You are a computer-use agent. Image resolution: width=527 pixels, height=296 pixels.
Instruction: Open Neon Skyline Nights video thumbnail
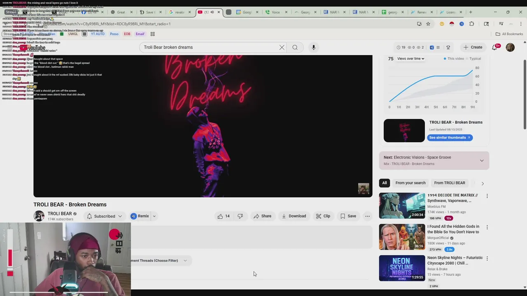click(x=402, y=268)
